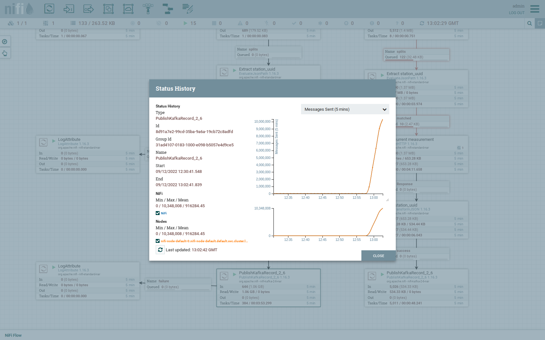
Task: Click the Template toolbar icon
Action: pos(168,9)
